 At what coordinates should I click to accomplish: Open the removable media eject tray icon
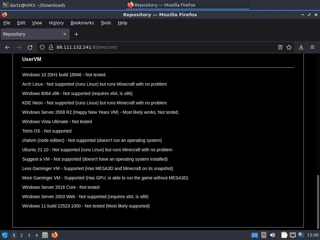264,235
